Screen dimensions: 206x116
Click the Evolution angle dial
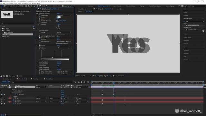(58, 27)
